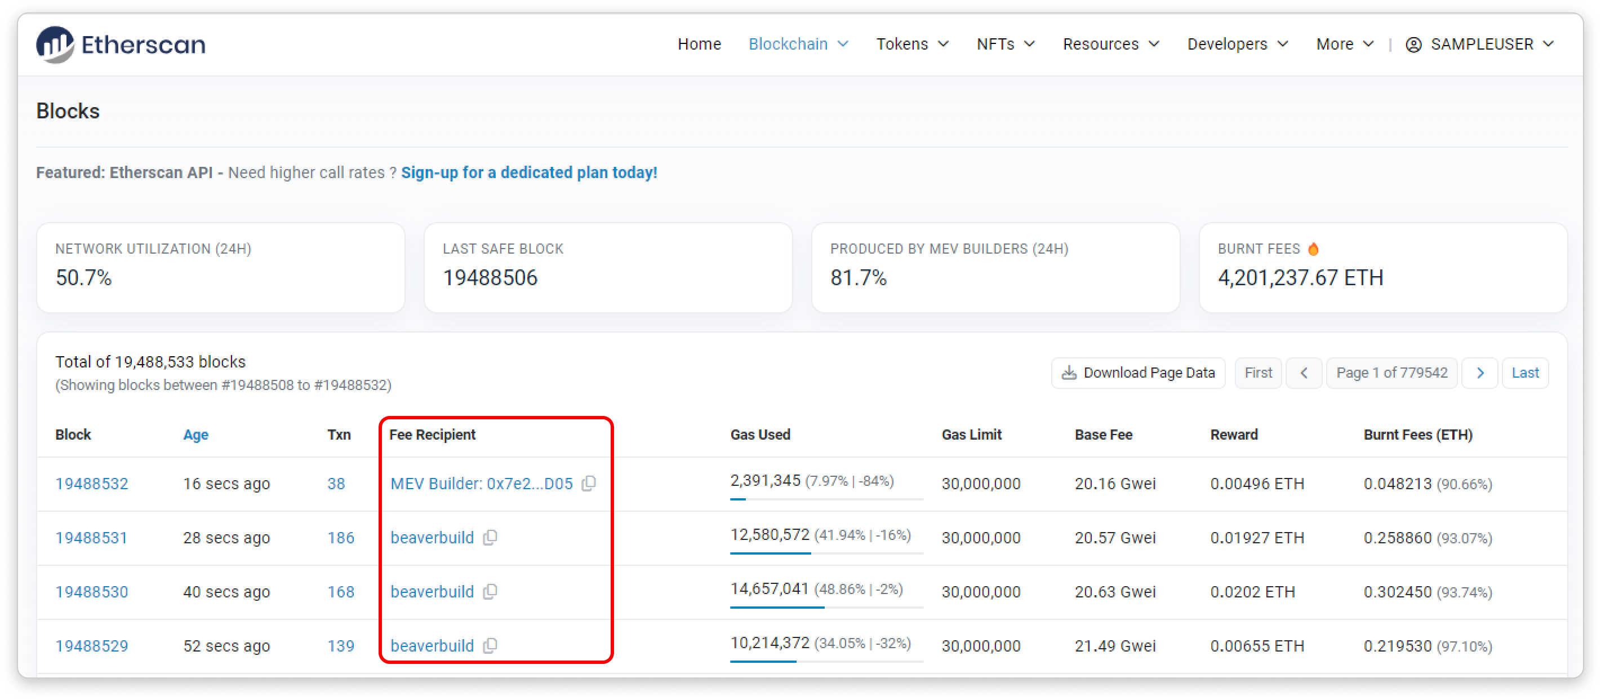Copy MEV Builder 0x7e2...D05 address

(x=589, y=483)
